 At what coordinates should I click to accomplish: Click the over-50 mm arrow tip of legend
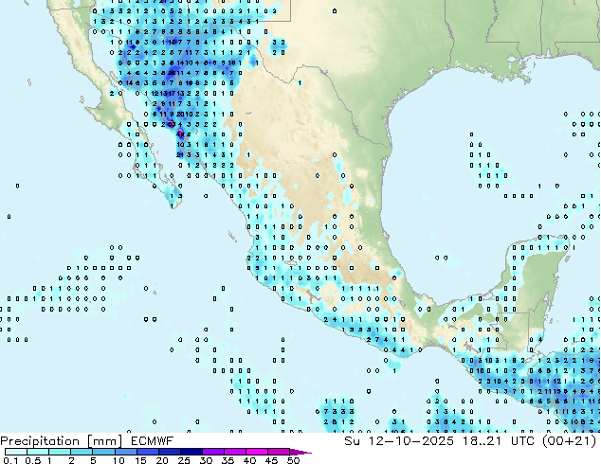coord(300,452)
